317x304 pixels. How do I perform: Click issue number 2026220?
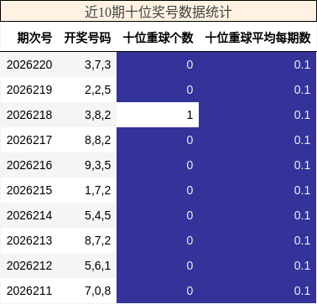point(29,64)
